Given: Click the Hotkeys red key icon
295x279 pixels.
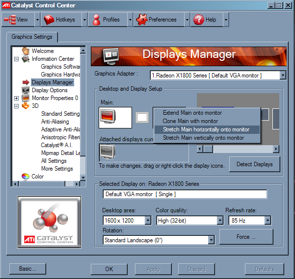Looking at the screenshot, I should pos(49,20).
